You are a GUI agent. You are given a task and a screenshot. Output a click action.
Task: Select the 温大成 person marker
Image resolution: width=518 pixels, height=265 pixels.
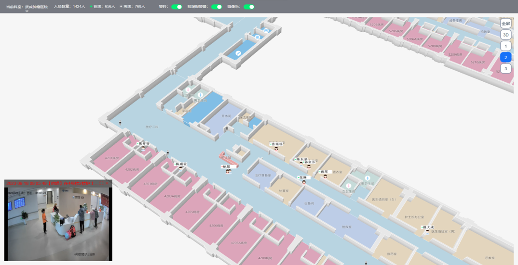coord(427,232)
